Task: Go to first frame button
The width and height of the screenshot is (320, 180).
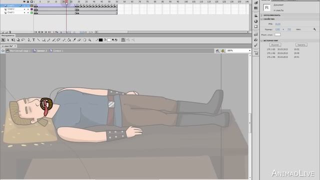Action: coord(35,32)
